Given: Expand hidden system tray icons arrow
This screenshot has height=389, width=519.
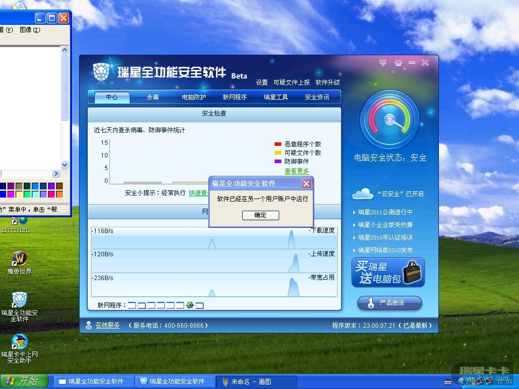Looking at the screenshot, I should click(461, 382).
